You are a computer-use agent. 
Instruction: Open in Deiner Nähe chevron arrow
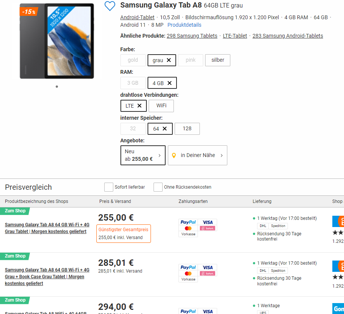pyautogui.click(x=222, y=155)
